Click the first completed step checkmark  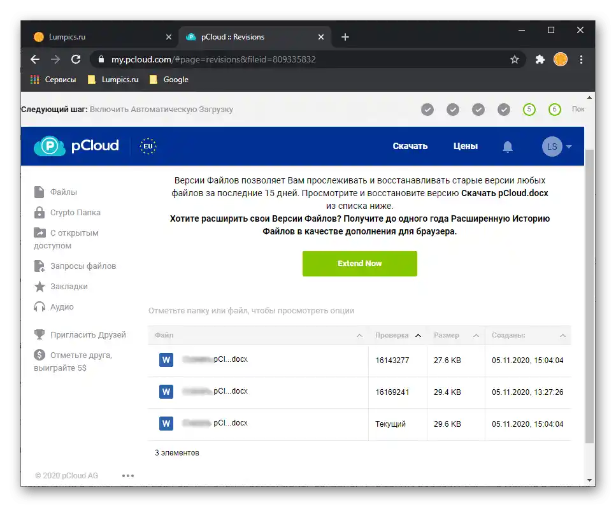pyautogui.click(x=427, y=110)
